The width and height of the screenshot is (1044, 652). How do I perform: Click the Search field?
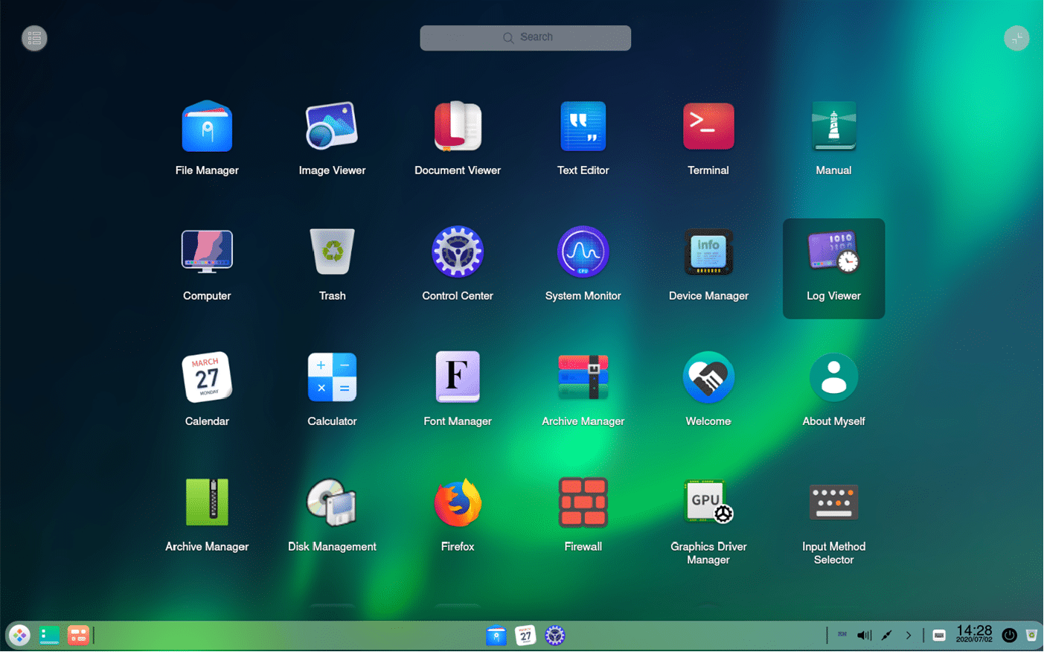point(525,37)
